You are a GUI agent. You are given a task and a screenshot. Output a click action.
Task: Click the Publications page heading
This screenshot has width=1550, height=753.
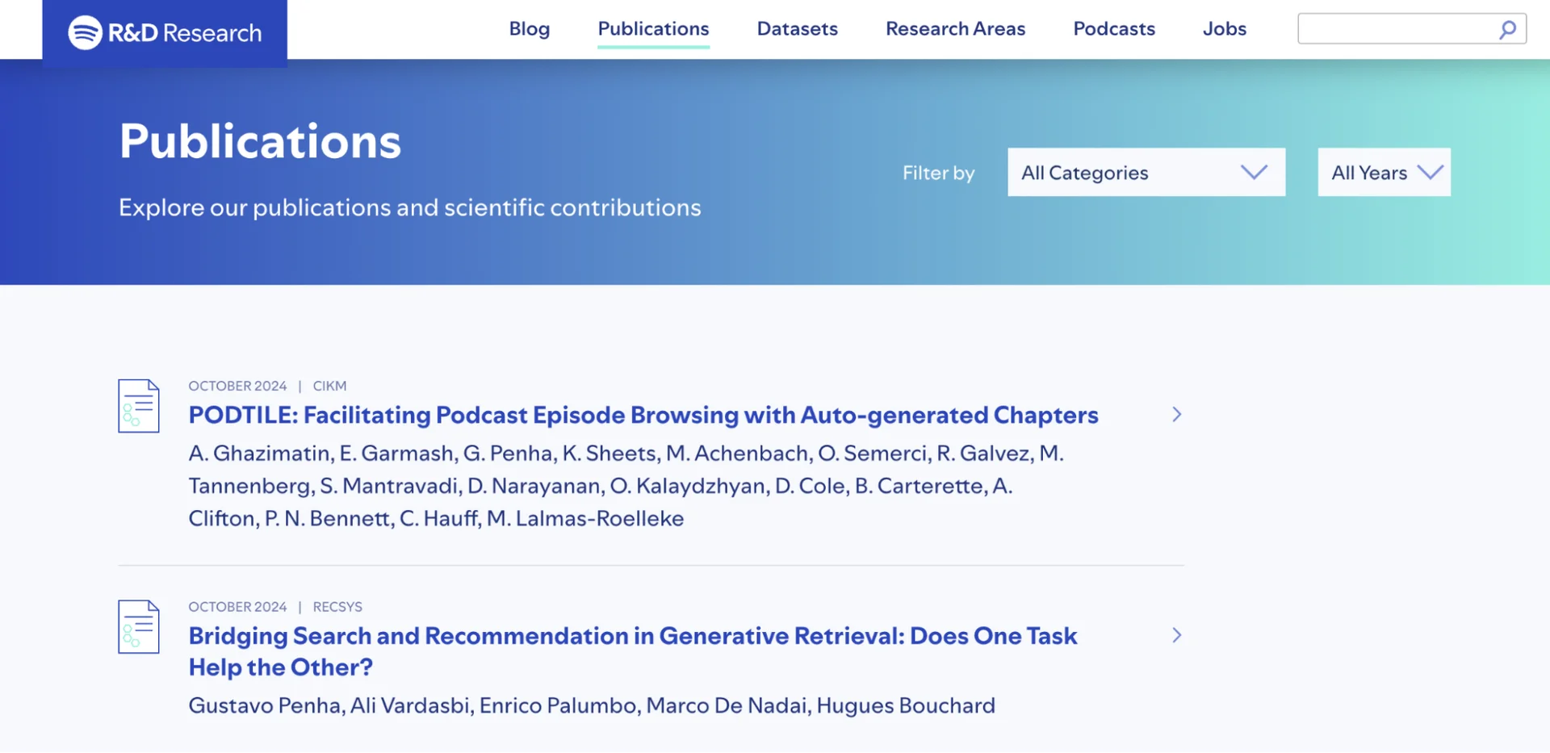(x=260, y=141)
